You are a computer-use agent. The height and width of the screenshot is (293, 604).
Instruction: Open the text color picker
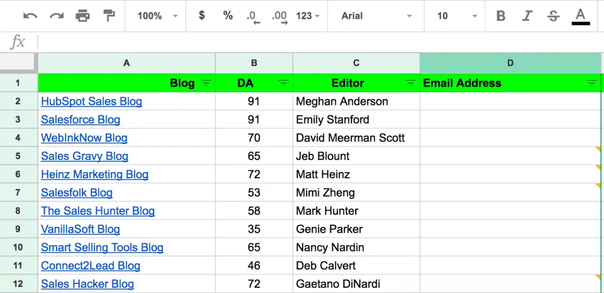(580, 16)
